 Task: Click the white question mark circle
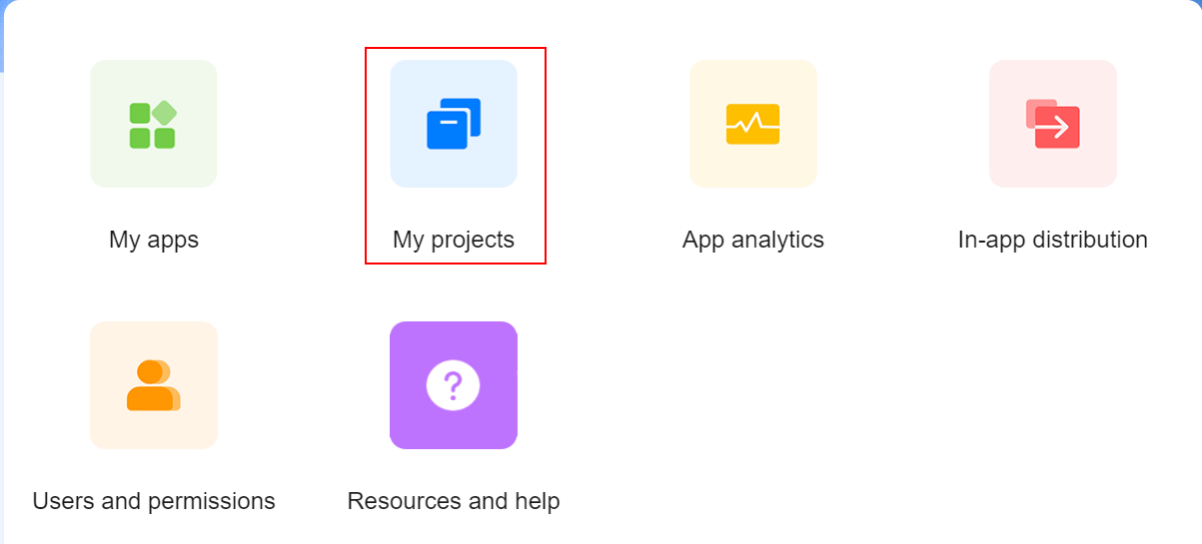tap(454, 384)
